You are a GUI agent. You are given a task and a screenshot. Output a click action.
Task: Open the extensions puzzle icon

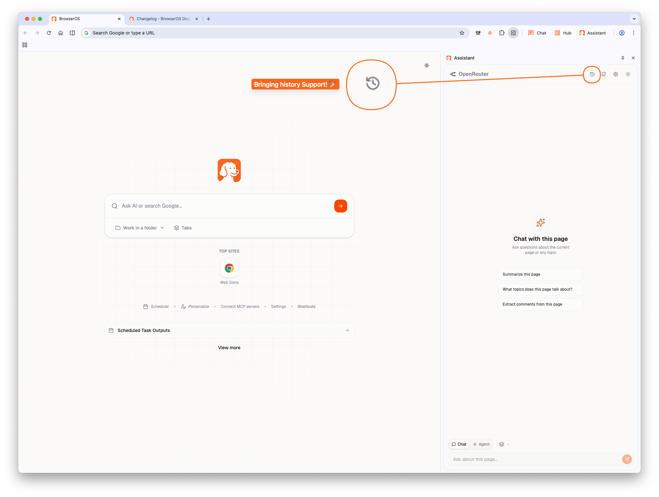502,33
